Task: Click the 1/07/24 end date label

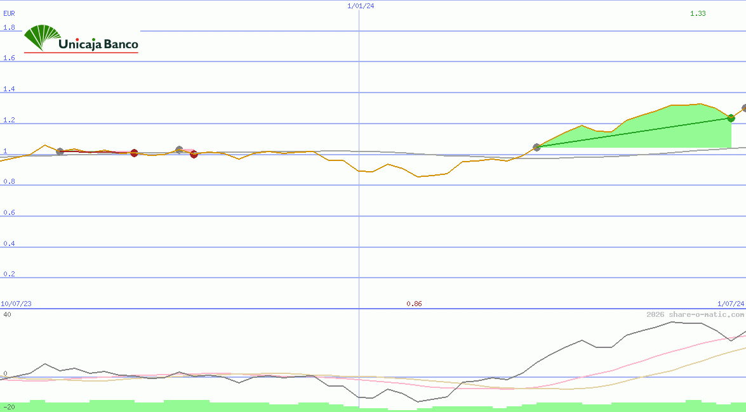Action: (731, 304)
